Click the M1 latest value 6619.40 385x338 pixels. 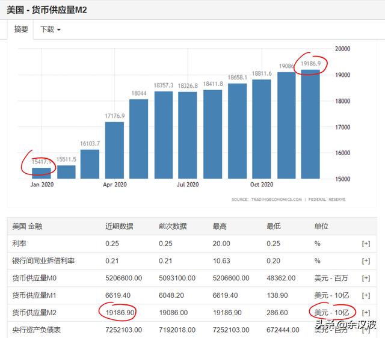(x=118, y=295)
